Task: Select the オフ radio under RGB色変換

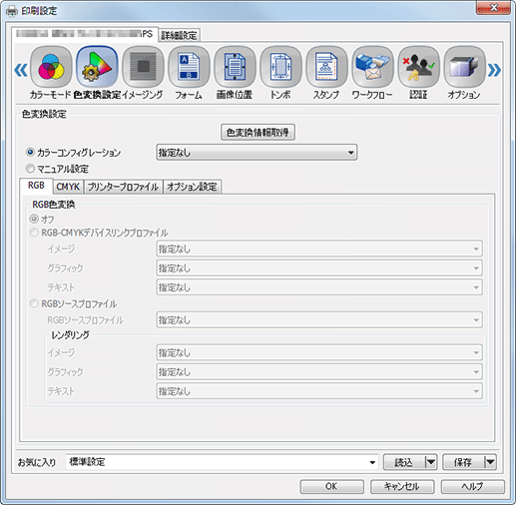Action: click(34, 219)
